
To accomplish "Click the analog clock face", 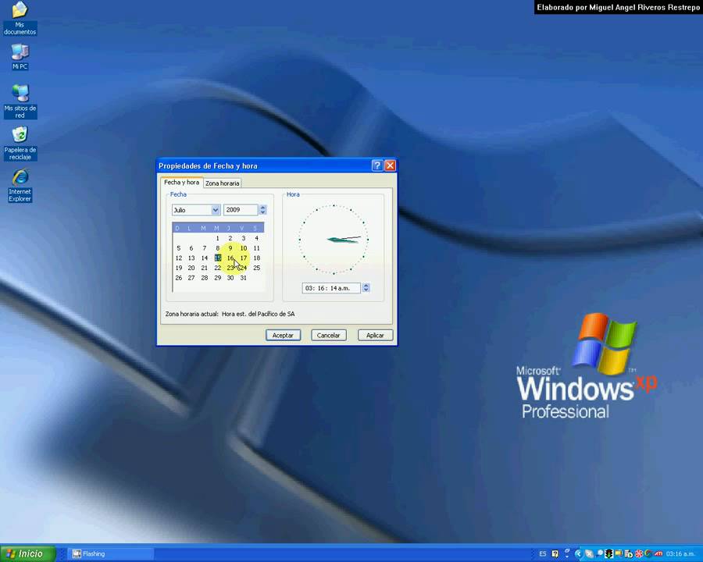I will point(334,240).
